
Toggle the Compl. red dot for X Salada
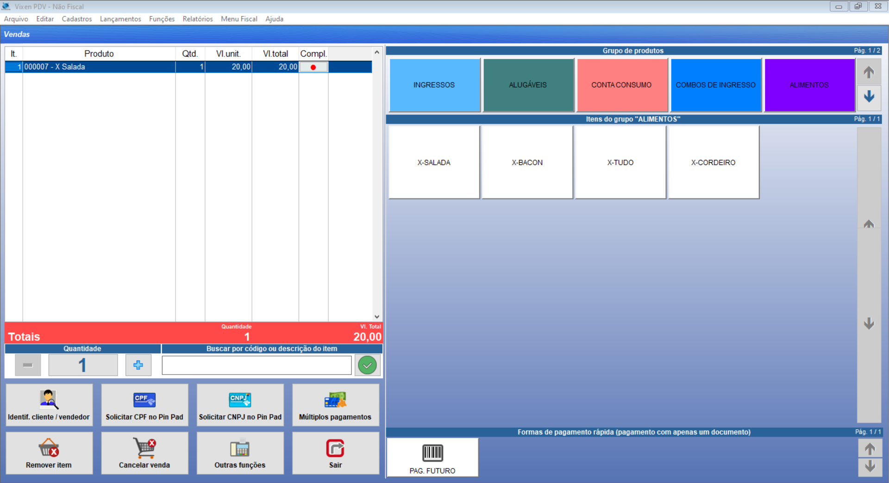[313, 67]
